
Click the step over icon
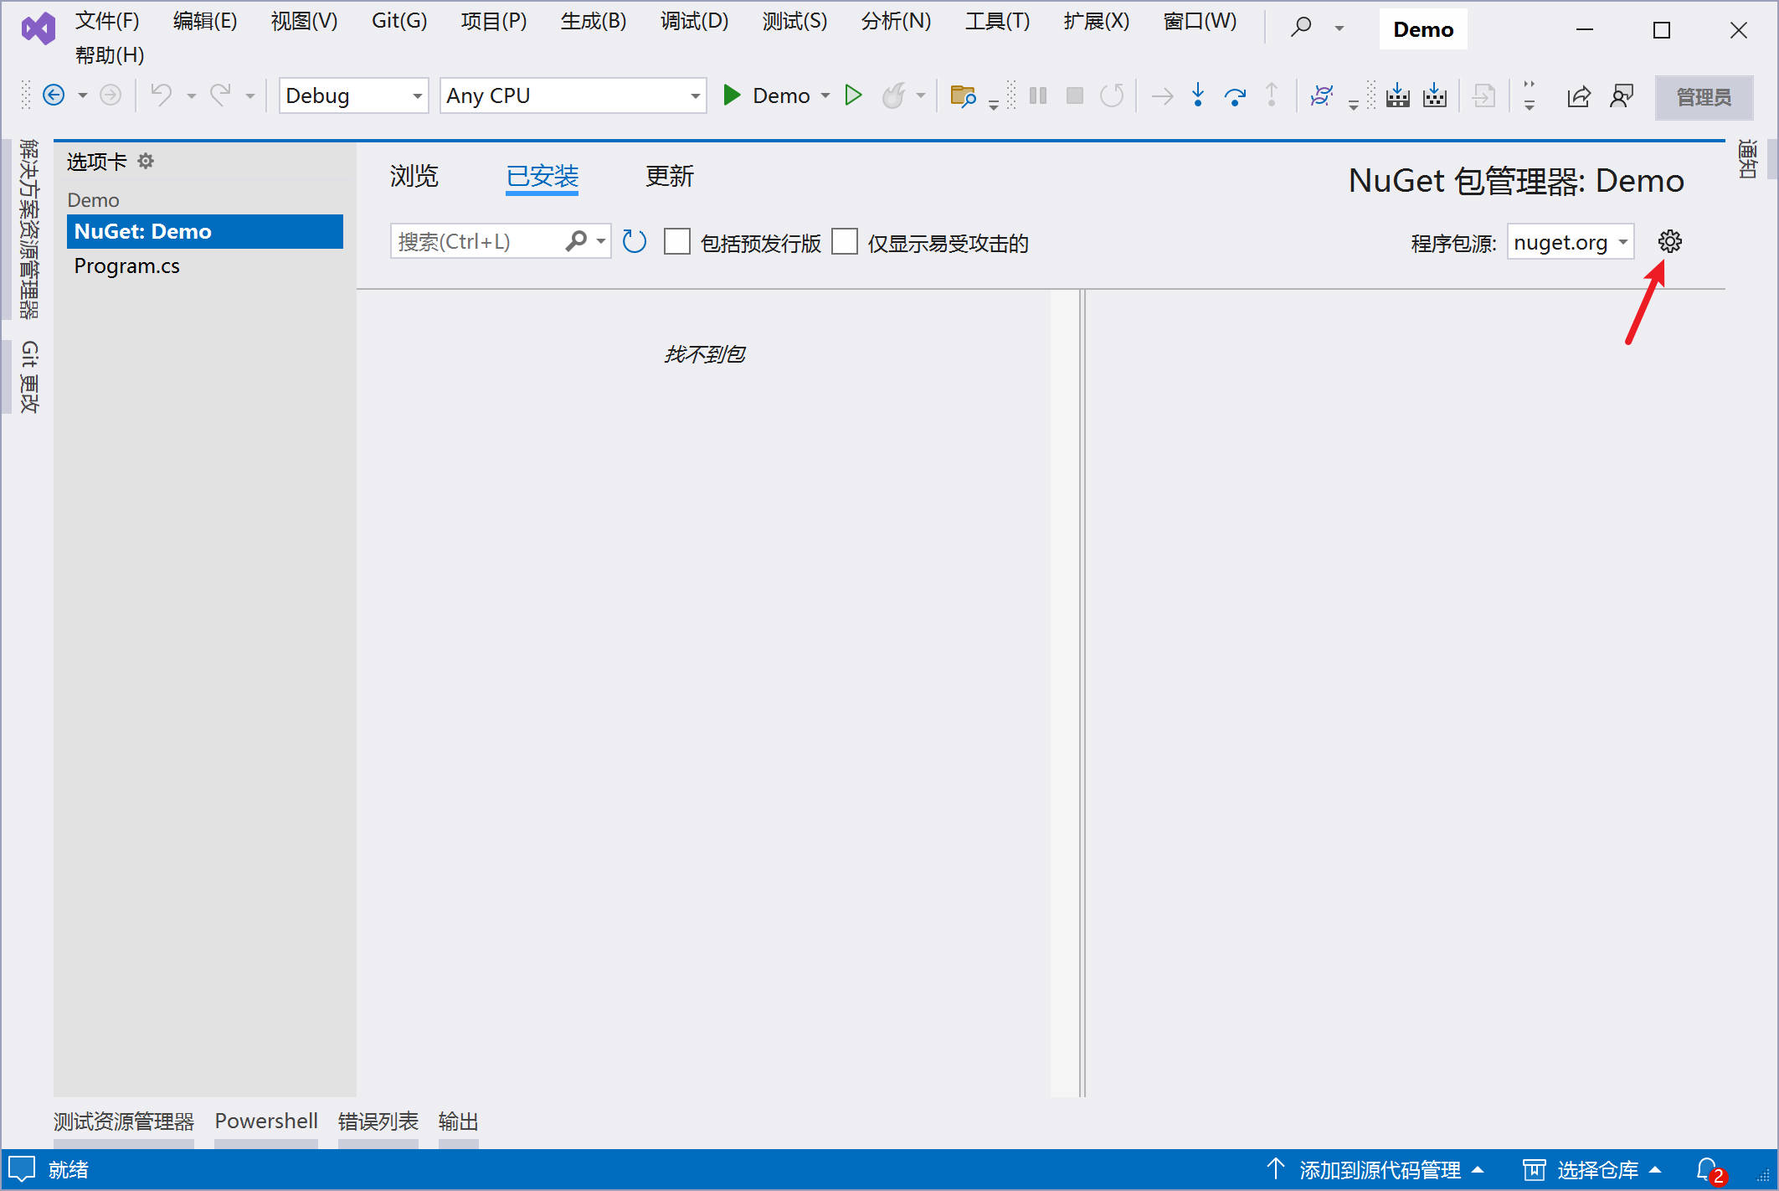[1235, 96]
